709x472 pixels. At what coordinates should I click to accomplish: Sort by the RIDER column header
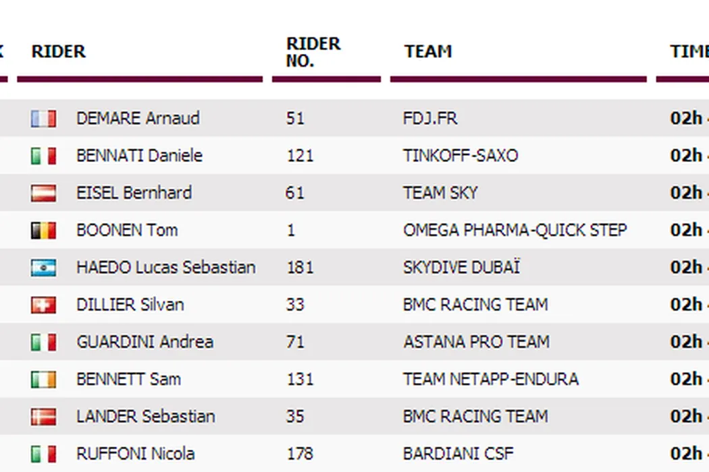point(59,52)
